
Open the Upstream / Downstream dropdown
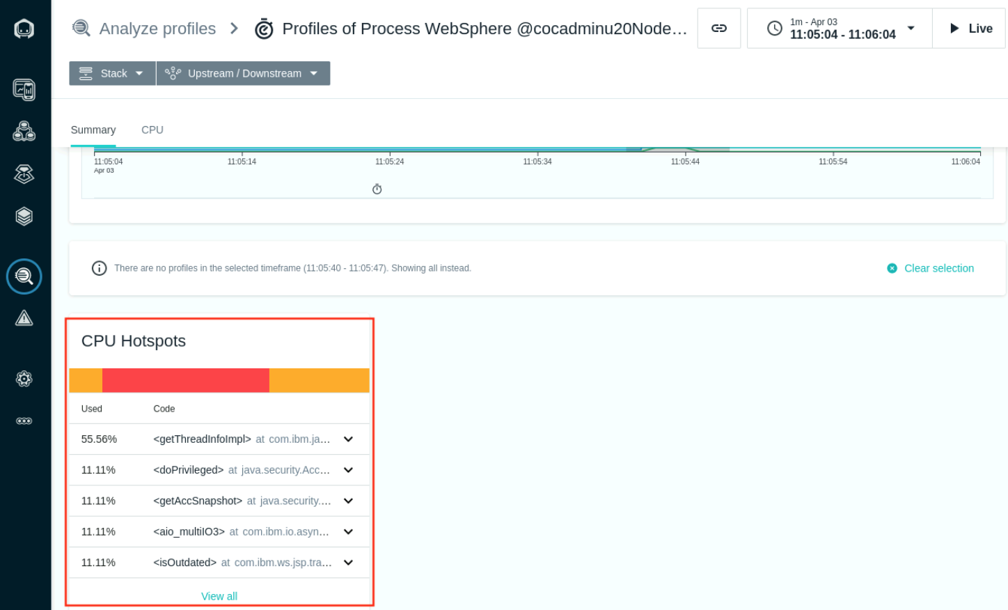pos(243,73)
